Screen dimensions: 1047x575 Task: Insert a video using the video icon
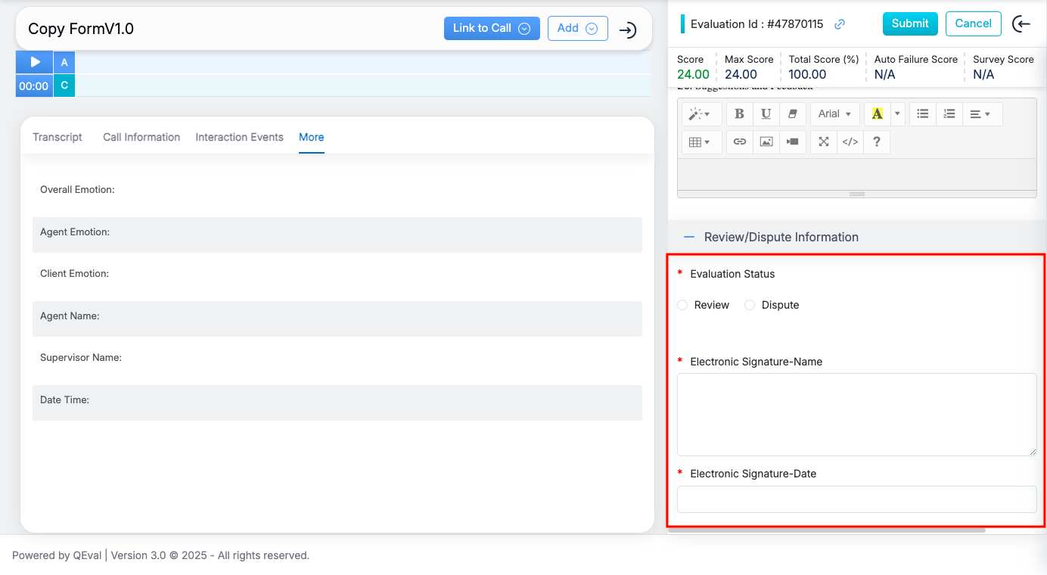(792, 141)
